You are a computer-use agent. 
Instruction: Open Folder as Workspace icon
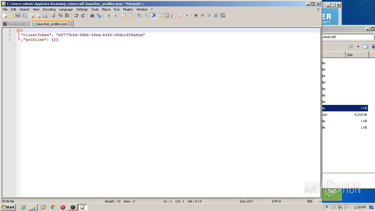pyautogui.click(x=180, y=16)
